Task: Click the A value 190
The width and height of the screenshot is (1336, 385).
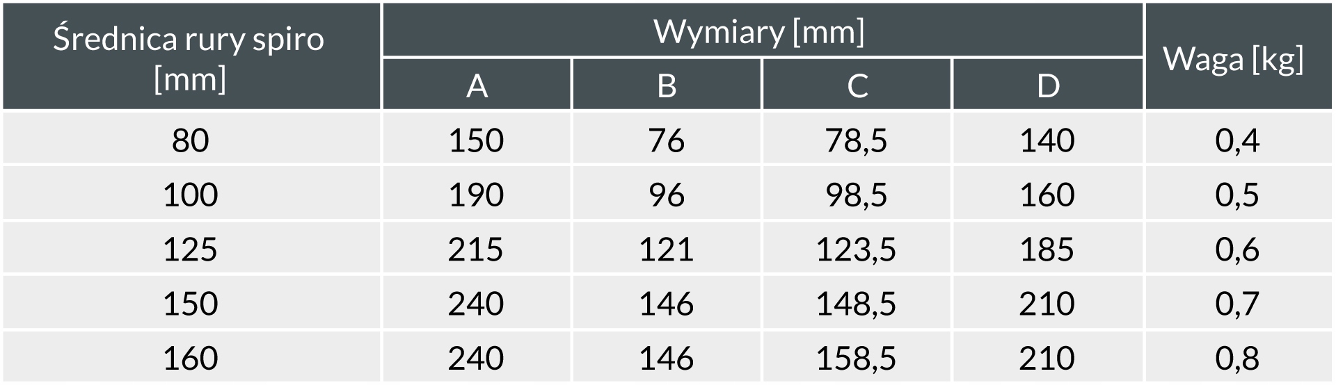Action: click(x=476, y=195)
